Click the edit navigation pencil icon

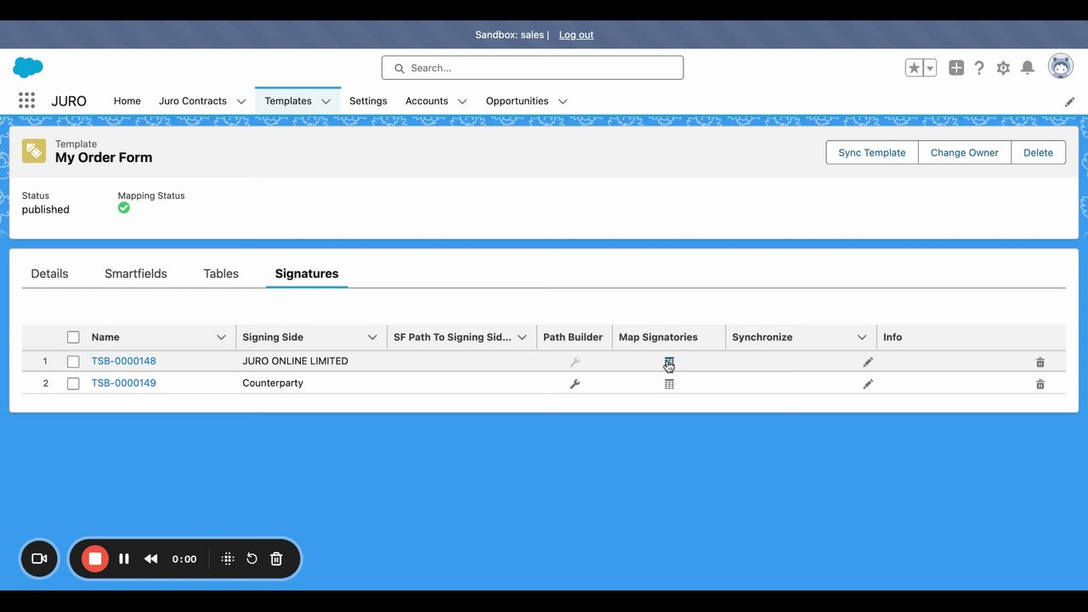coord(1070,101)
